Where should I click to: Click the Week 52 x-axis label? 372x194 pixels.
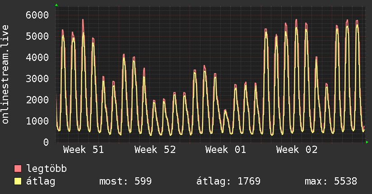coord(155,150)
